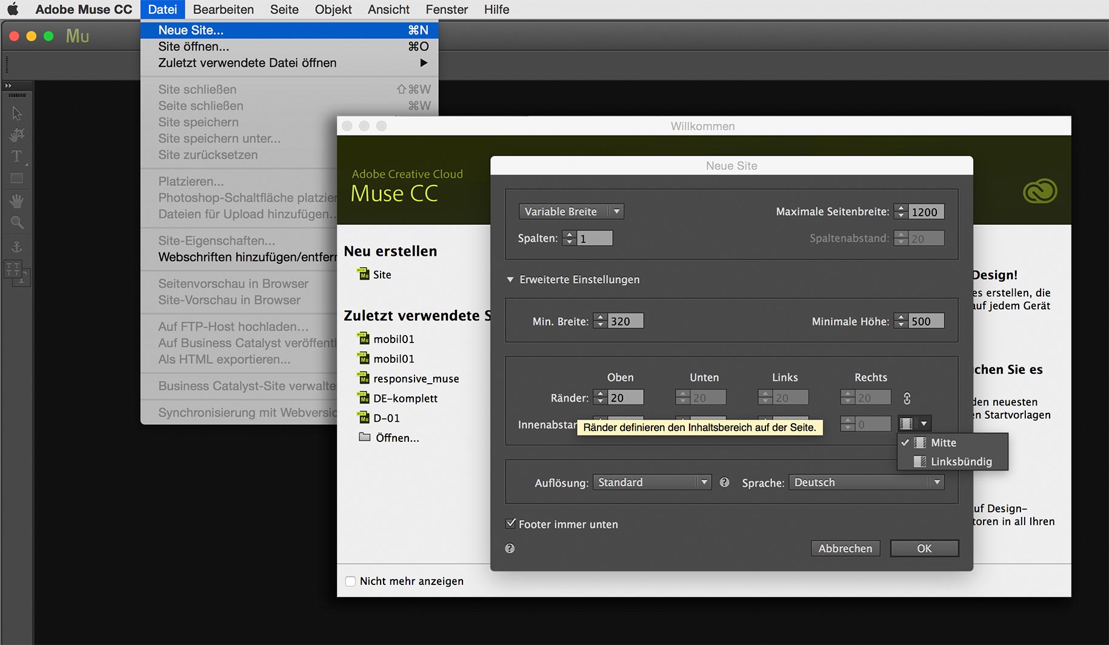Choose Site öffnen... menu entry

coord(289,47)
